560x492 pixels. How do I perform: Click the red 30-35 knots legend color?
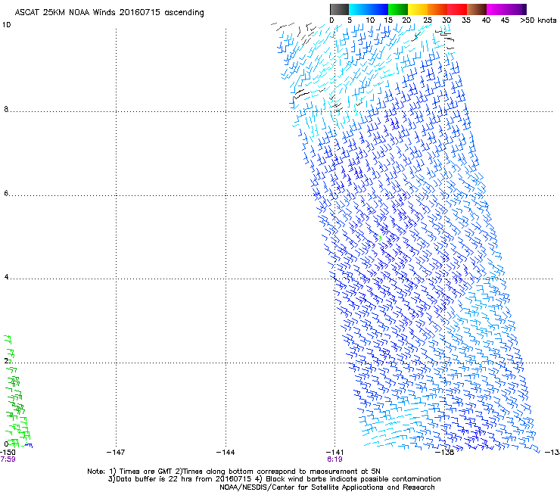(457, 9)
